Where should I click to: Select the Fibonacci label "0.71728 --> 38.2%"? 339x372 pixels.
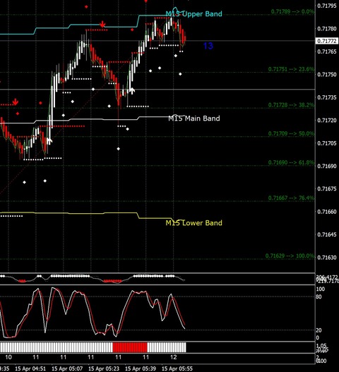tap(291, 104)
